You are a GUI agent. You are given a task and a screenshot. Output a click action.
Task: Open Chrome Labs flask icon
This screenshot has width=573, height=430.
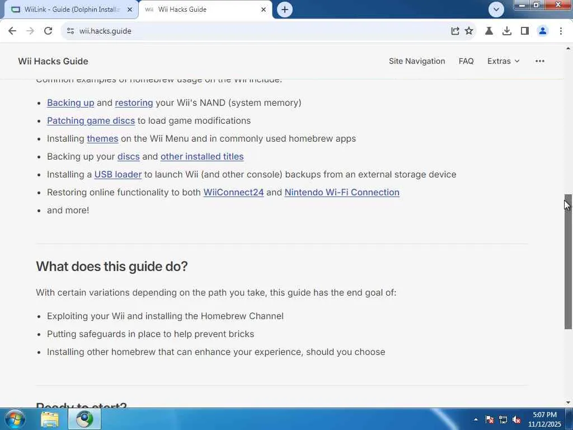pos(489,31)
